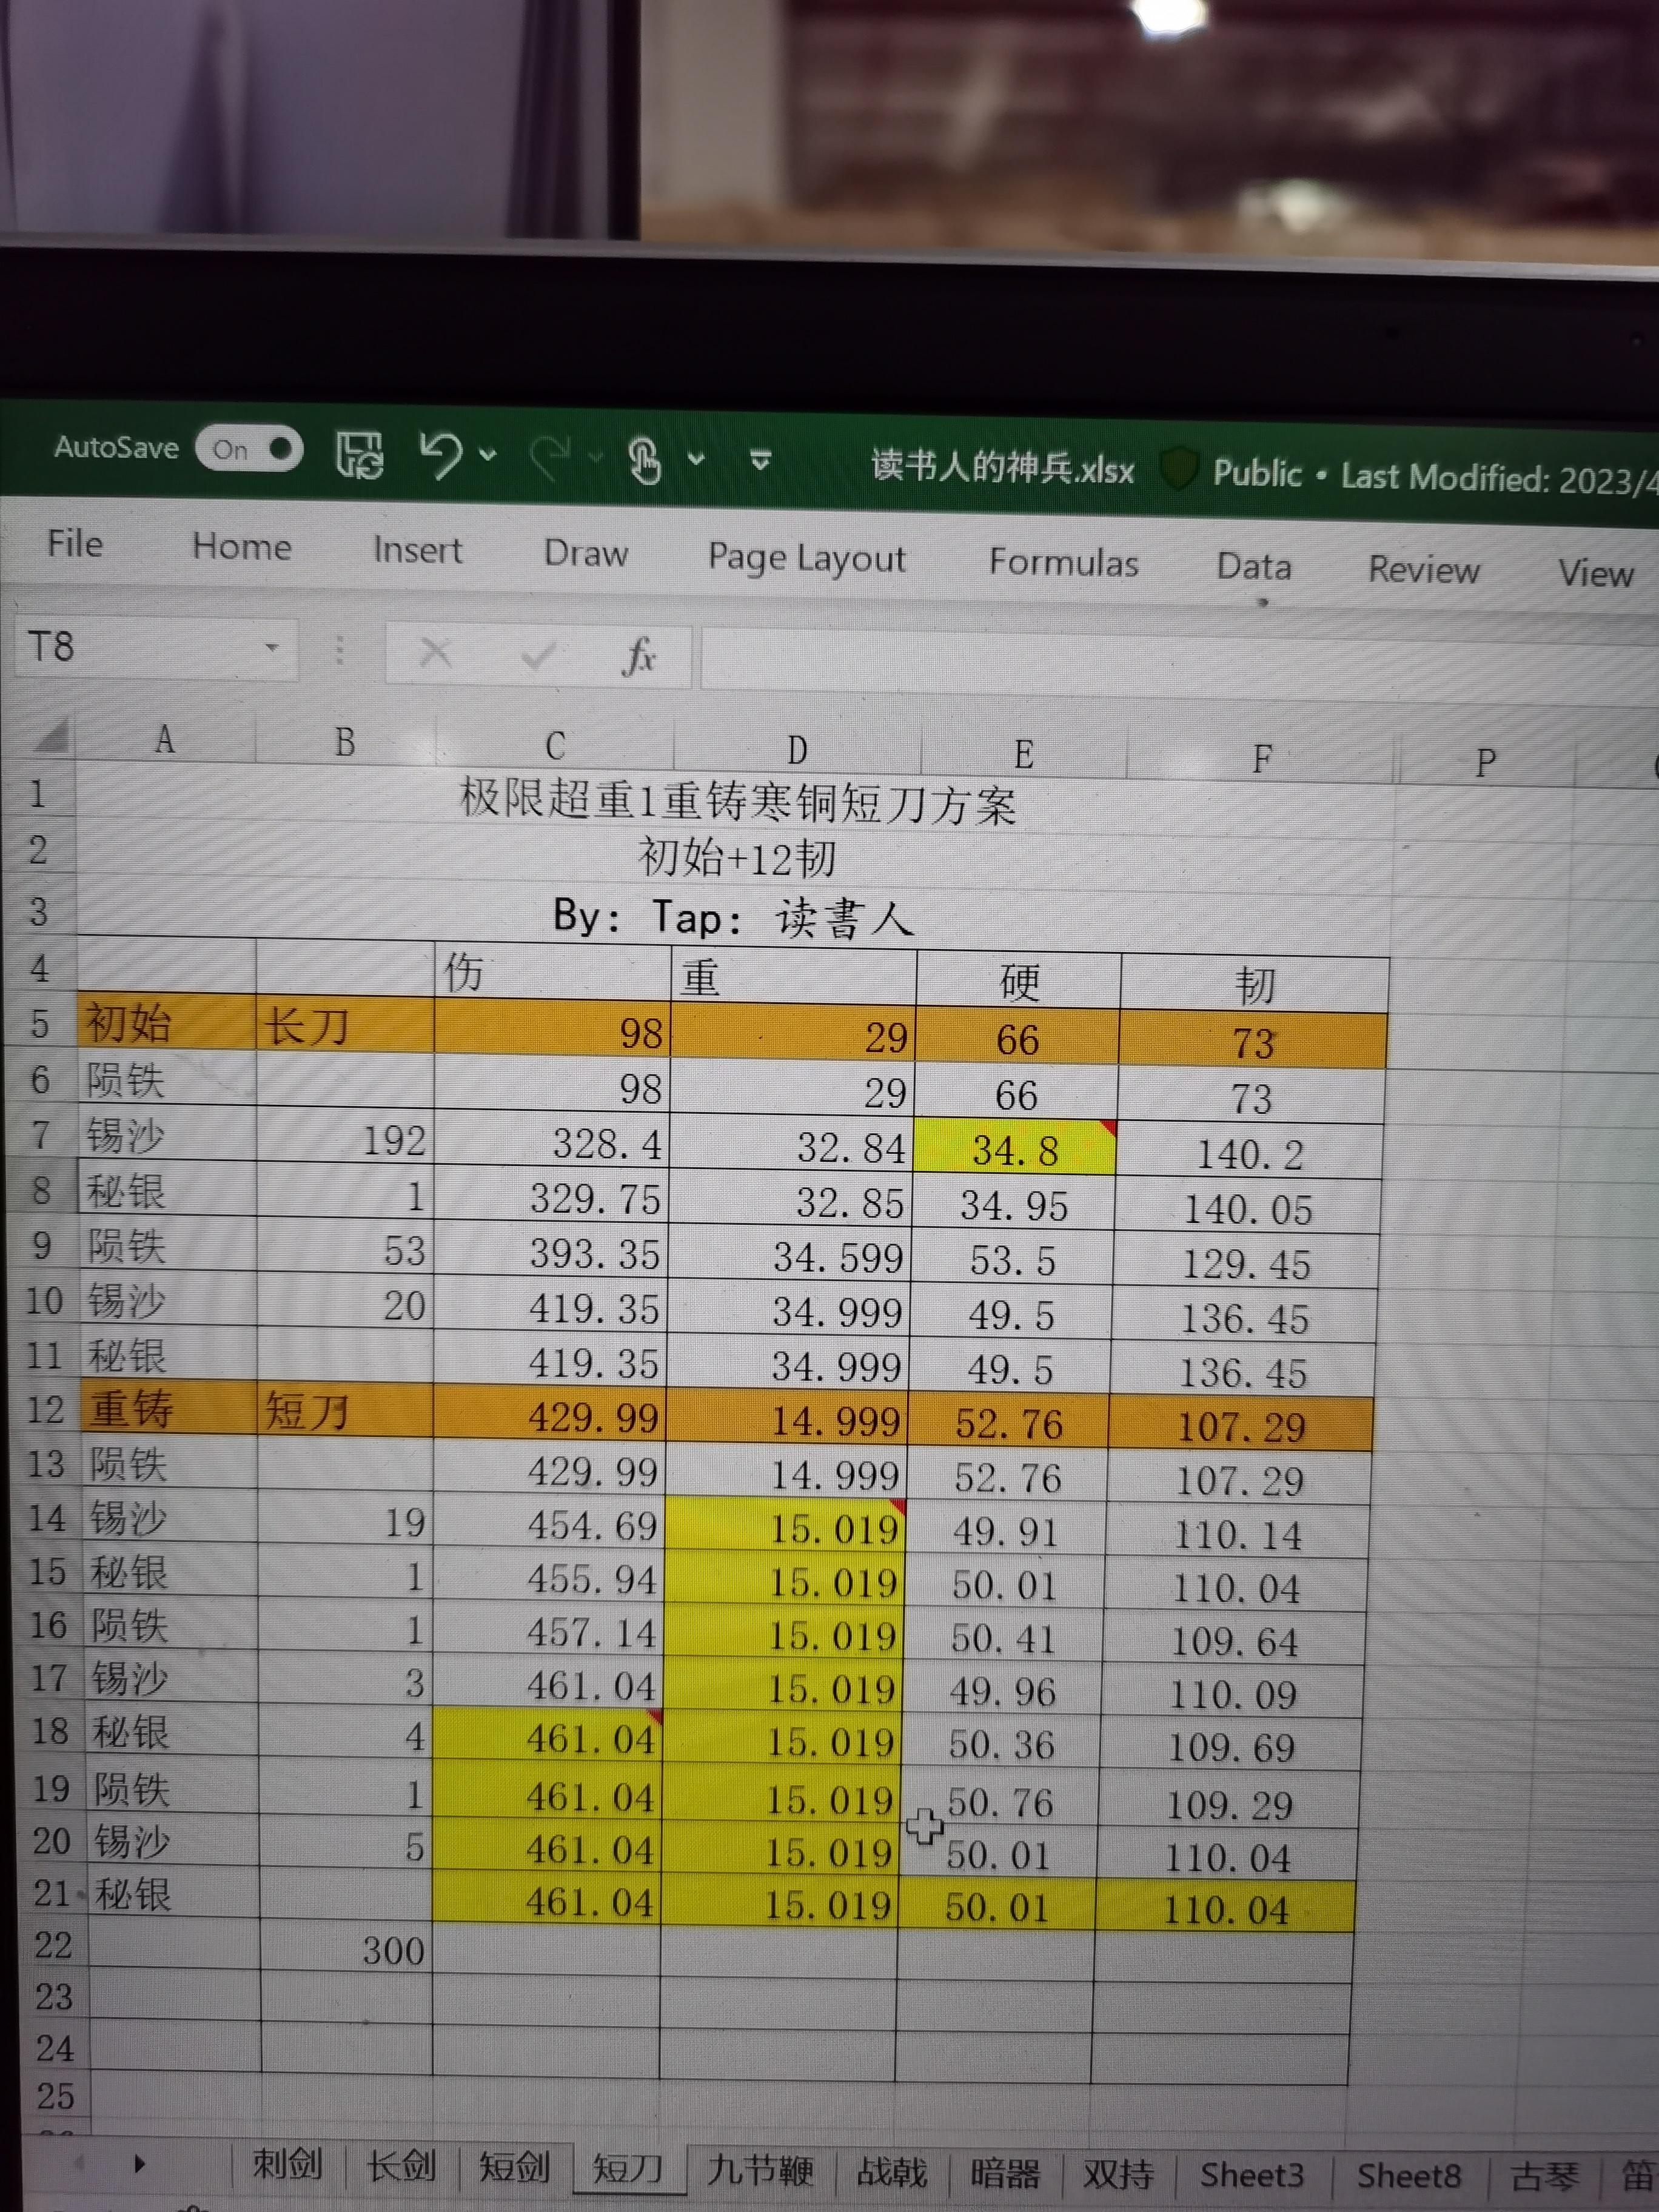This screenshot has height=2212, width=1659.
Task: Open the File menu tab
Action: pos(75,544)
